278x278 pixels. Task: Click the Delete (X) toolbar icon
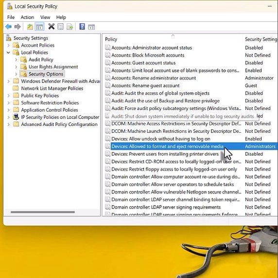(x=52, y=27)
